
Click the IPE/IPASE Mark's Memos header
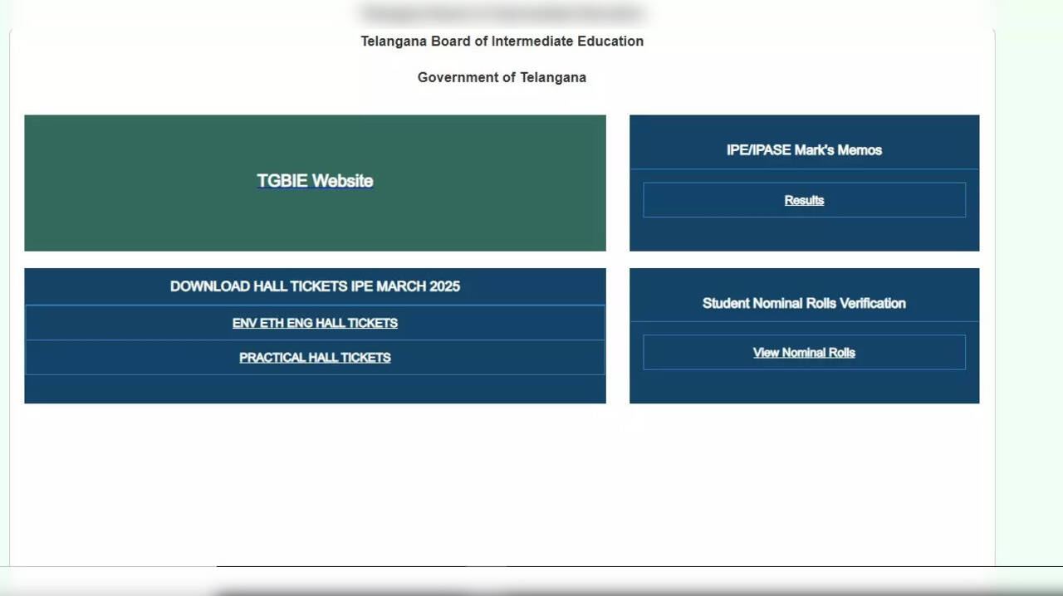(803, 149)
